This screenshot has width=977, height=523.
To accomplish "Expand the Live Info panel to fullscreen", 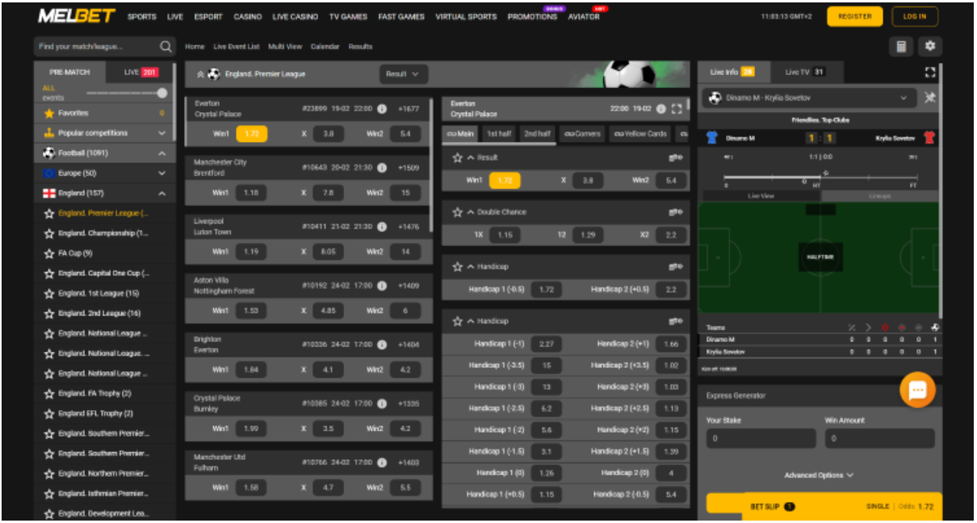I will 930,73.
